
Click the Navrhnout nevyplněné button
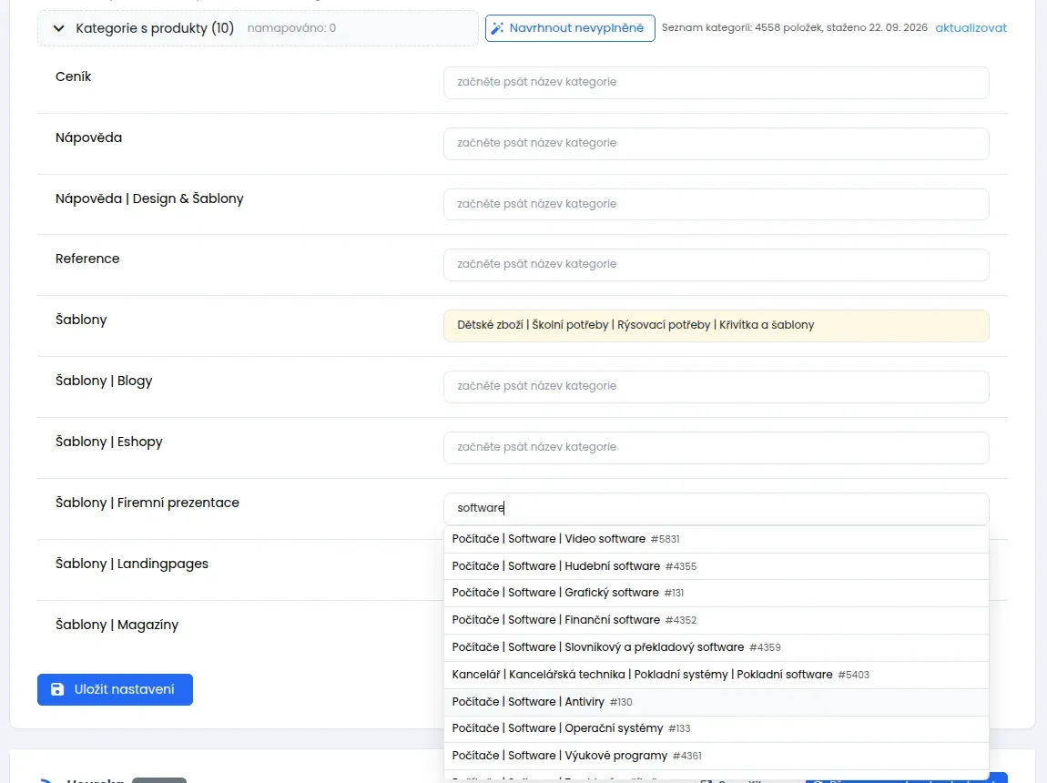(x=570, y=28)
